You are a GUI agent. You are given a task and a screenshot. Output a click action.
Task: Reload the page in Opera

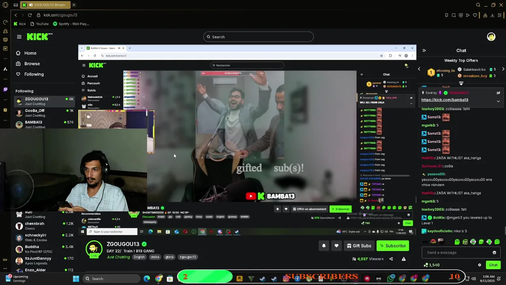(x=30, y=15)
